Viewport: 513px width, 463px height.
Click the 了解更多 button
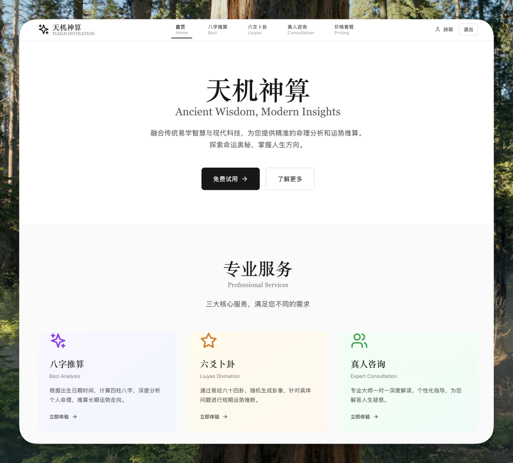tap(290, 179)
